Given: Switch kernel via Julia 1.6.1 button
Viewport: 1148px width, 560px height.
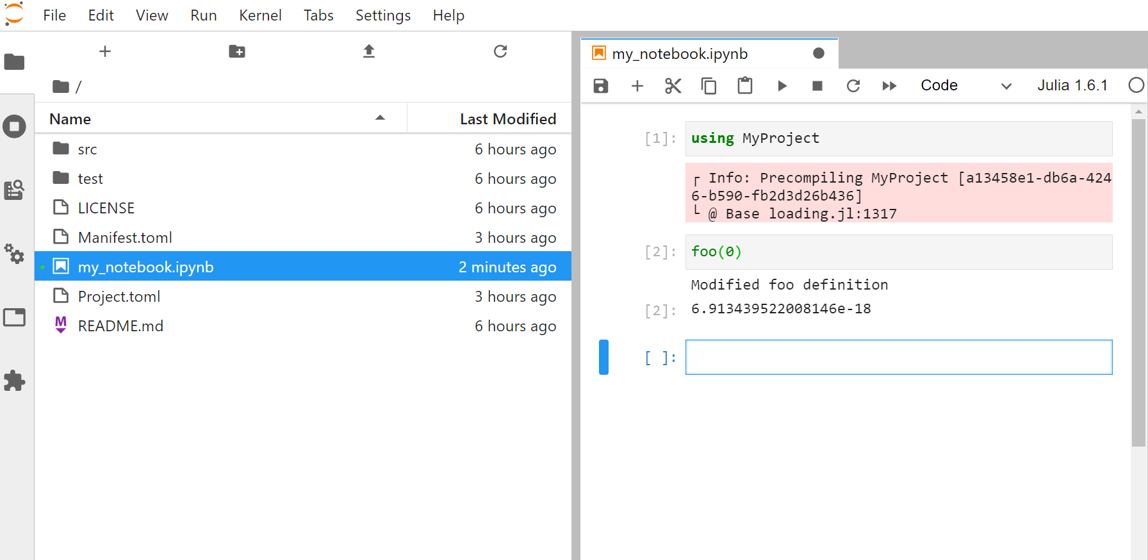Looking at the screenshot, I should click(1072, 86).
